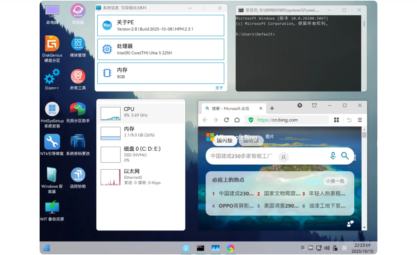The width and height of the screenshot is (417, 255).
Task: Select the NT6引导修复 desktop icon
Action: click(x=52, y=145)
